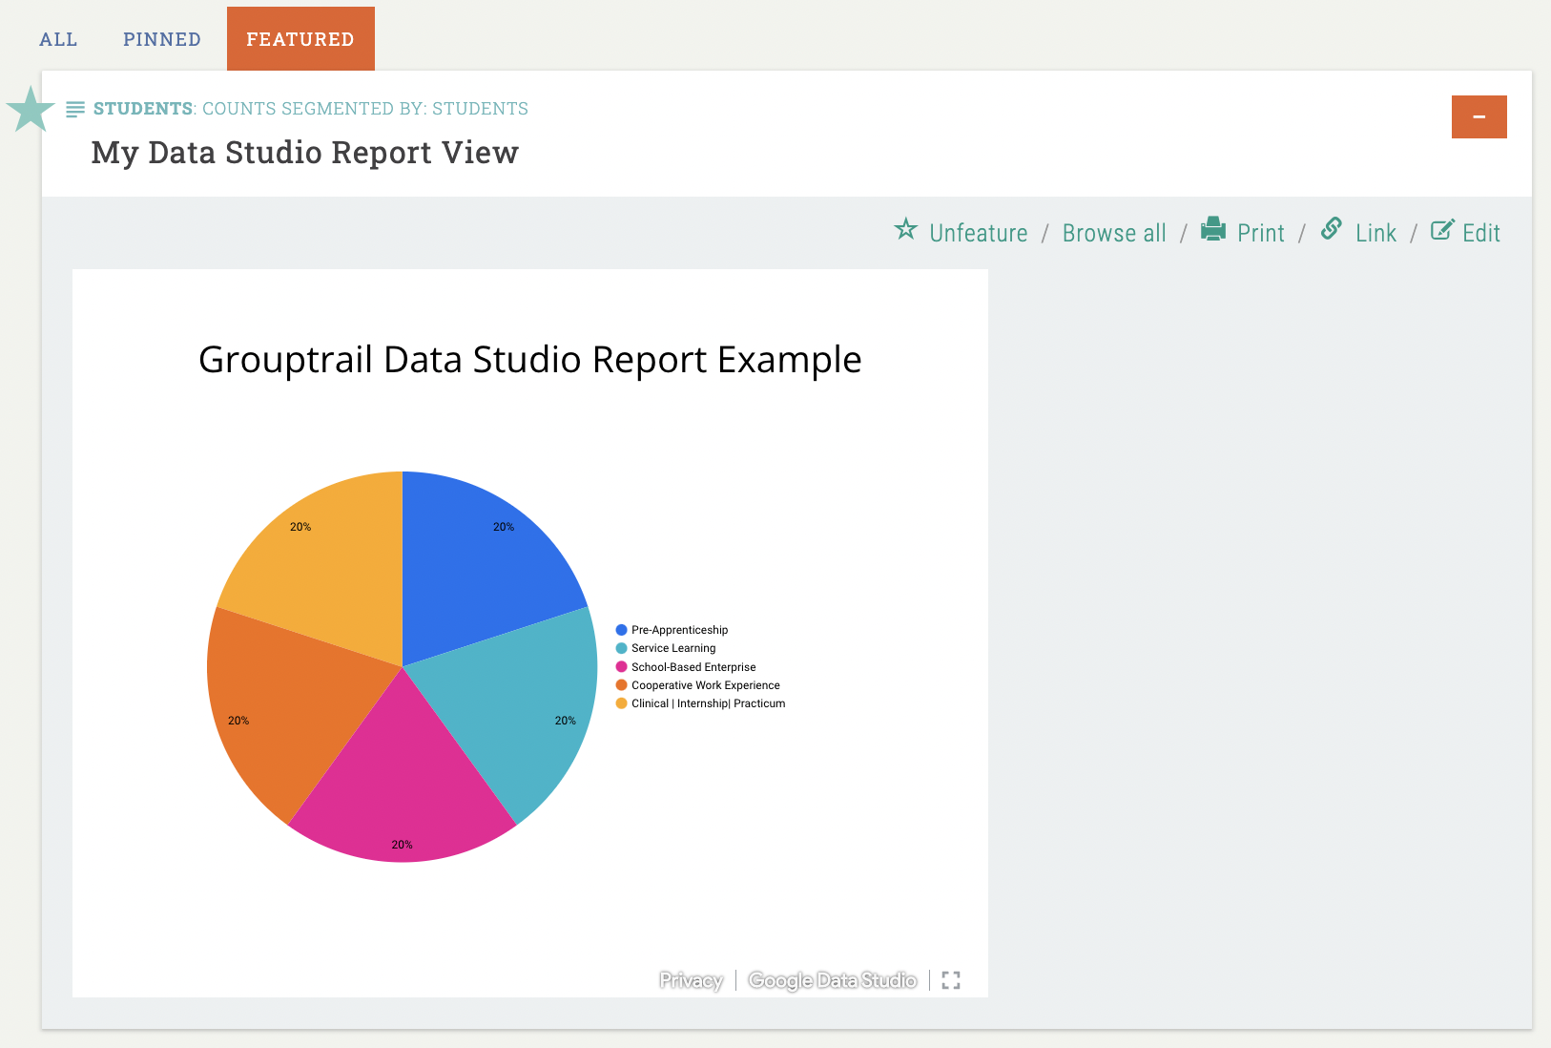The height and width of the screenshot is (1048, 1551).
Task: Click the printer icon
Action: tap(1212, 229)
